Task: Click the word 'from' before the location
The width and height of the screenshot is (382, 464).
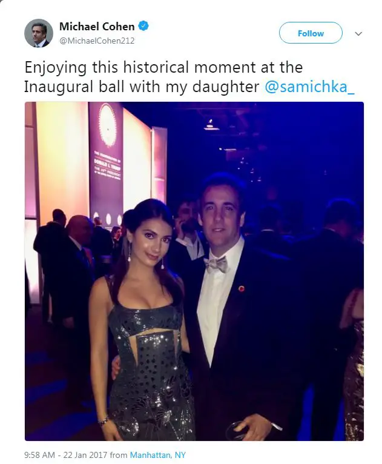Action: point(119,455)
